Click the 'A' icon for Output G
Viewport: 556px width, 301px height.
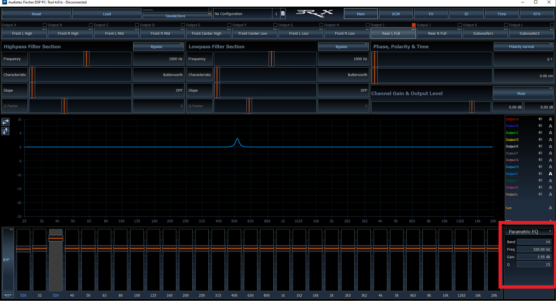pyautogui.click(x=550, y=160)
